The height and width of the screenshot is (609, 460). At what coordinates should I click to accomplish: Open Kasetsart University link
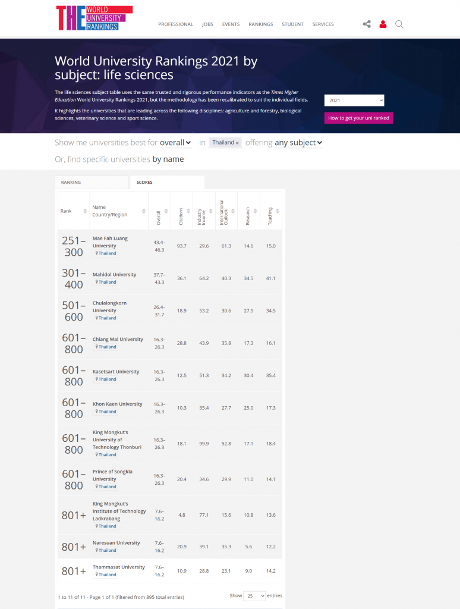(x=116, y=371)
